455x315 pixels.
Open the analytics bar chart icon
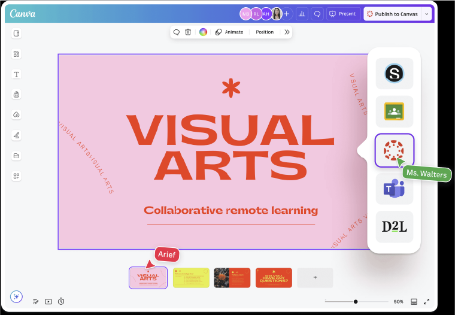point(302,14)
